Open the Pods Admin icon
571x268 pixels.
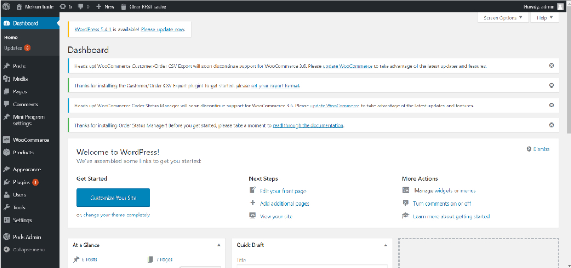pos(6,237)
